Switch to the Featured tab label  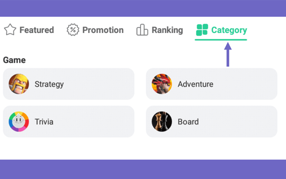pyautogui.click(x=37, y=30)
